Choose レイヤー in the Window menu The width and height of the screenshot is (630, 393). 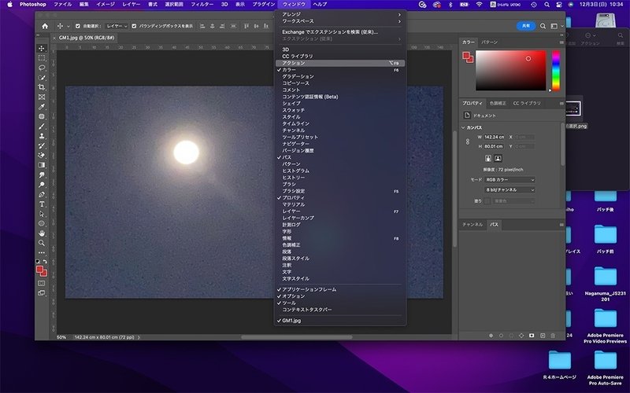click(340, 211)
